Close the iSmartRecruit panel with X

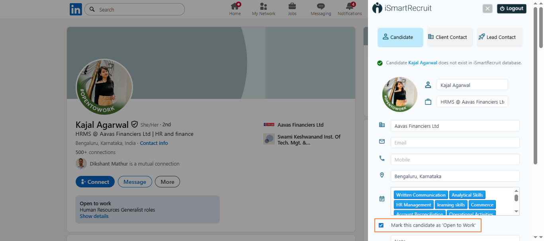(487, 9)
